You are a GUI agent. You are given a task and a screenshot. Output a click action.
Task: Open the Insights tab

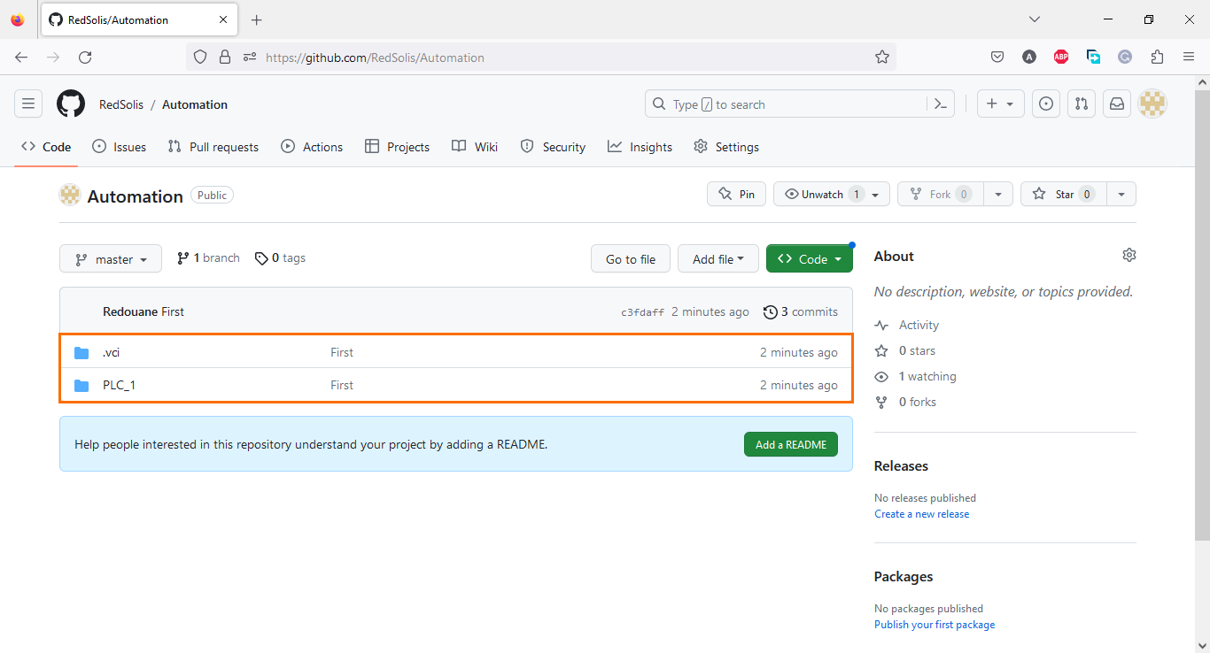click(640, 147)
